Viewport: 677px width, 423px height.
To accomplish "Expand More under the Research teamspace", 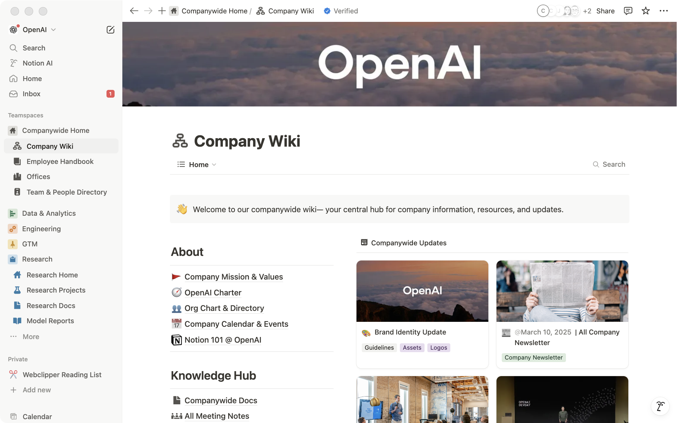I will (31, 337).
